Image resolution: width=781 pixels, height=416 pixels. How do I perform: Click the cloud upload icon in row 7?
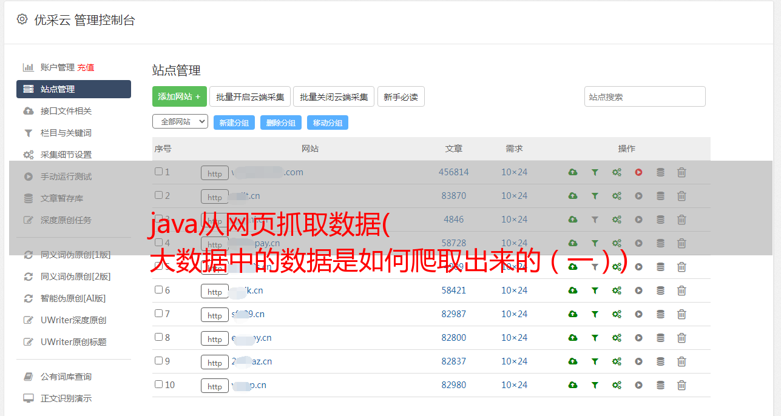pos(573,314)
